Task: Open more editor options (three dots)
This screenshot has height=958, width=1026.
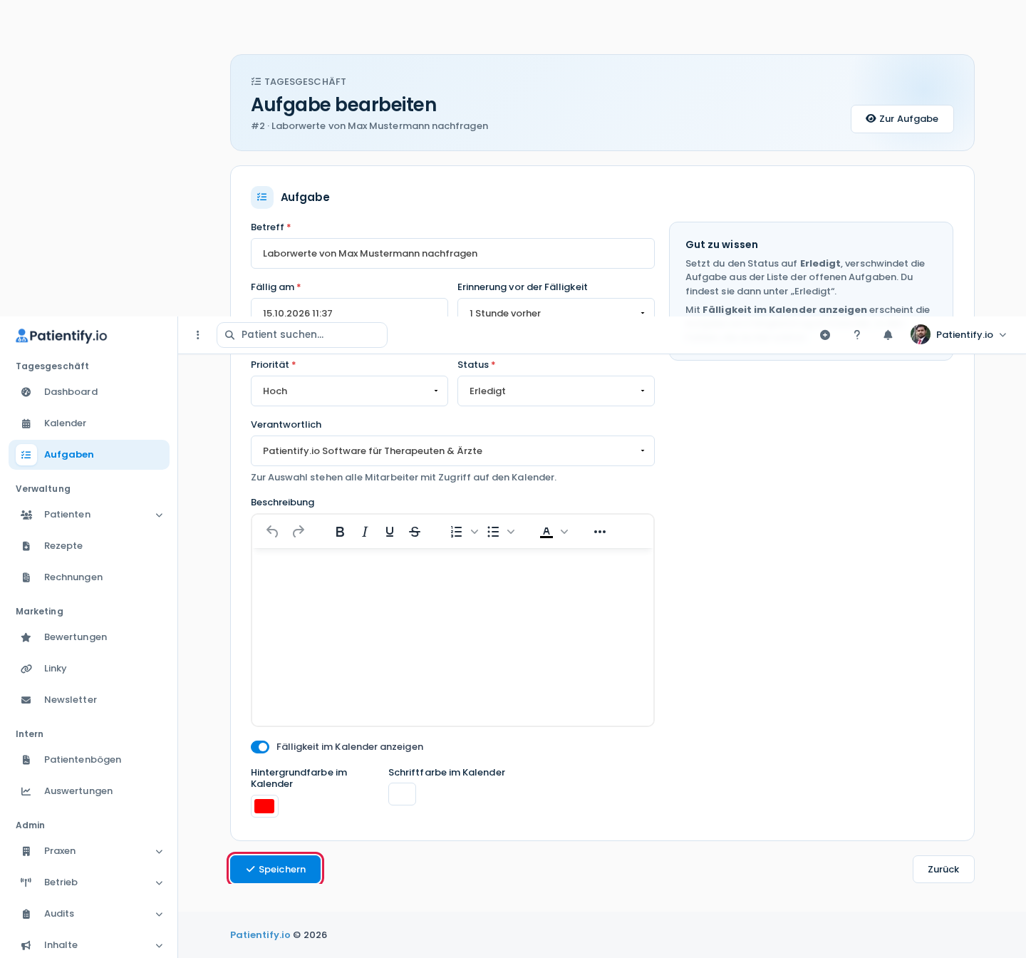Action: point(600,532)
